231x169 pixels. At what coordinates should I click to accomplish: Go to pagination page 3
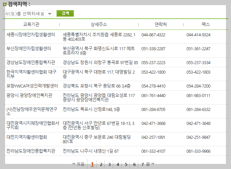[x=109, y=165]
